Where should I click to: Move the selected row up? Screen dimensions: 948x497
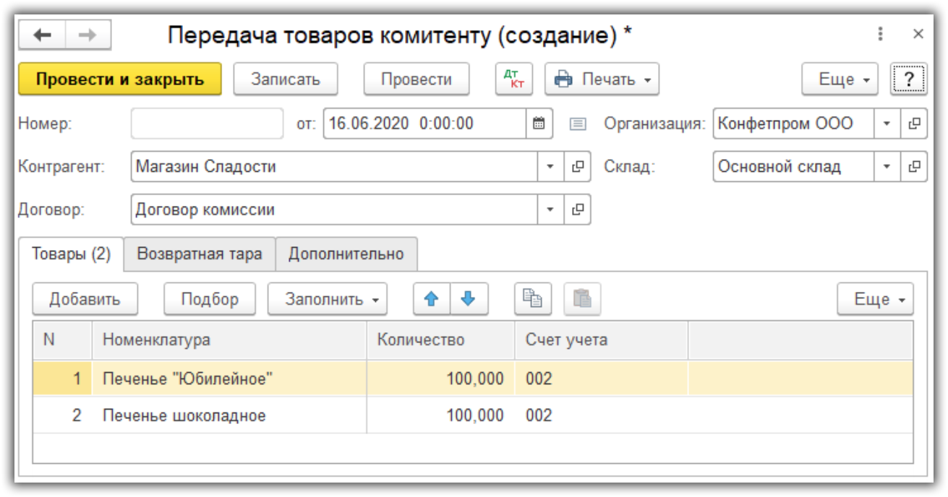coord(432,299)
